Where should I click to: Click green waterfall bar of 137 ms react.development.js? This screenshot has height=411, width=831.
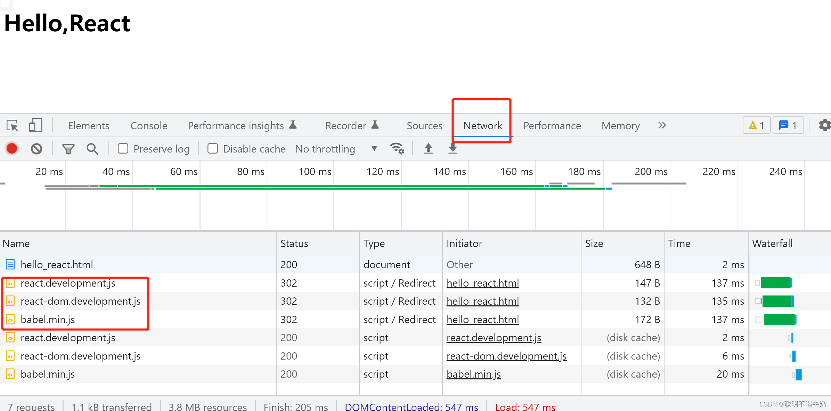776,283
